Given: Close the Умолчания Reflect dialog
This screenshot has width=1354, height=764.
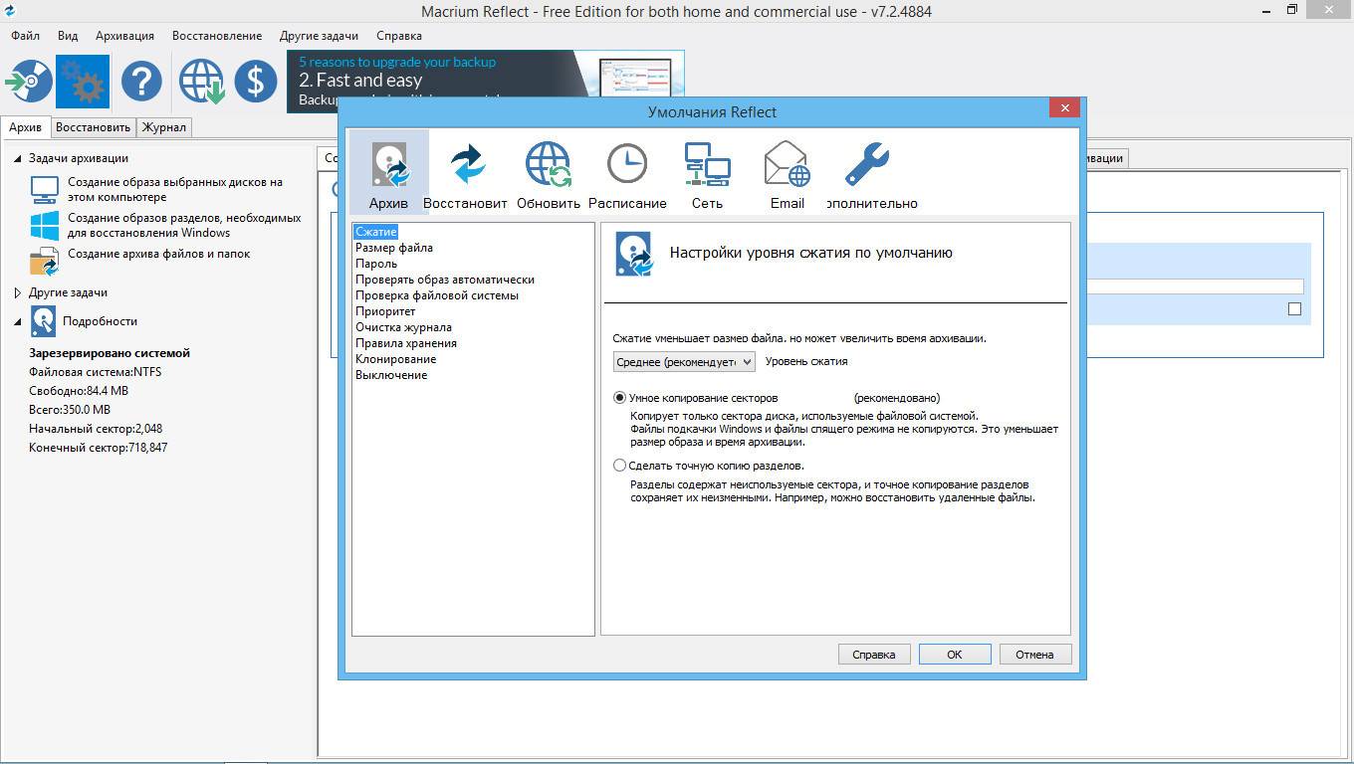Looking at the screenshot, I should coord(1065,107).
